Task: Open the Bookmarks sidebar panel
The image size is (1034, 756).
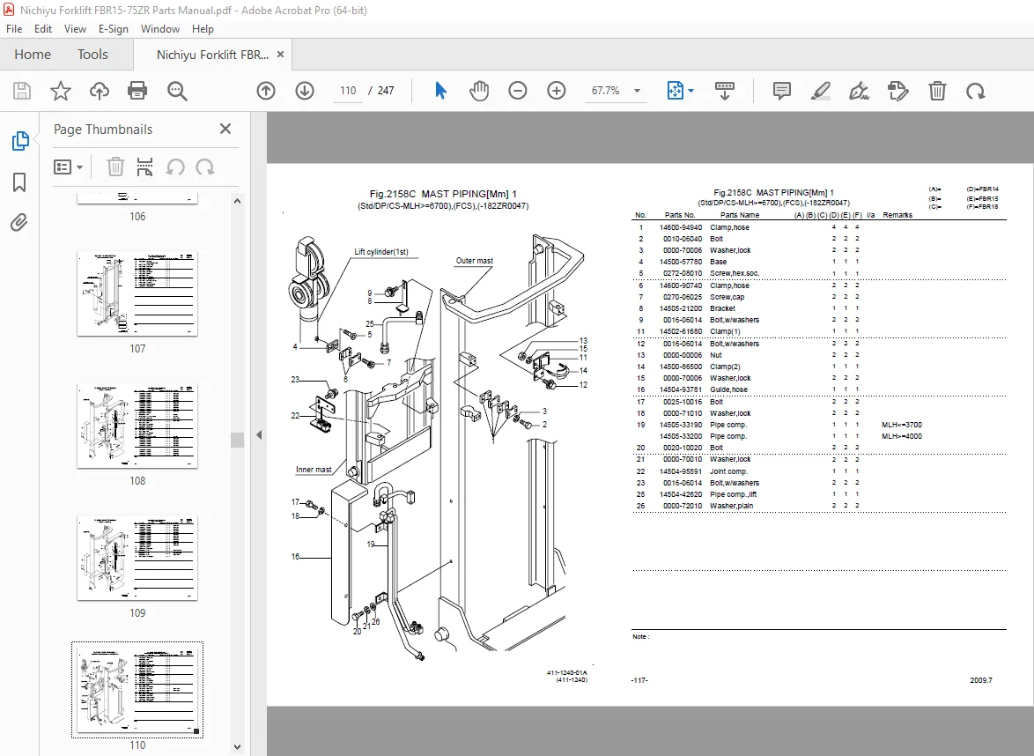Action: 19,182
